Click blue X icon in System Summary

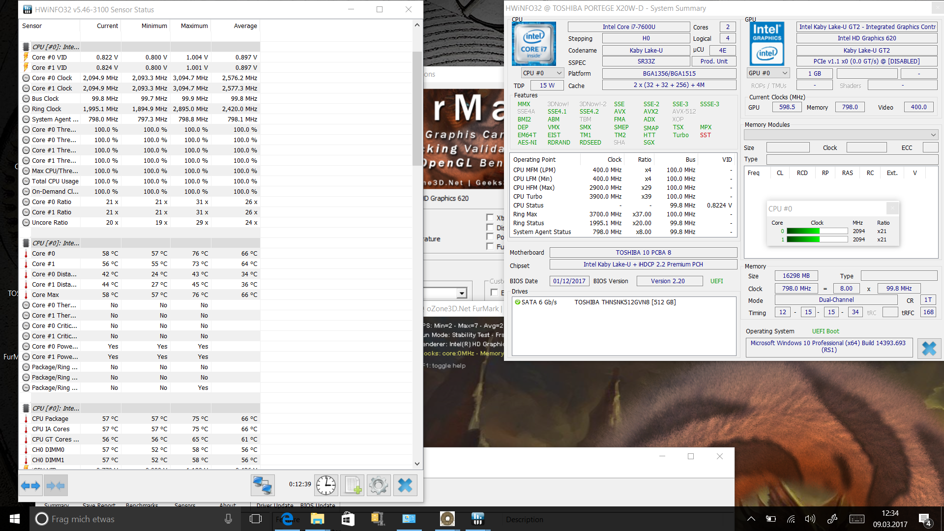coord(929,349)
